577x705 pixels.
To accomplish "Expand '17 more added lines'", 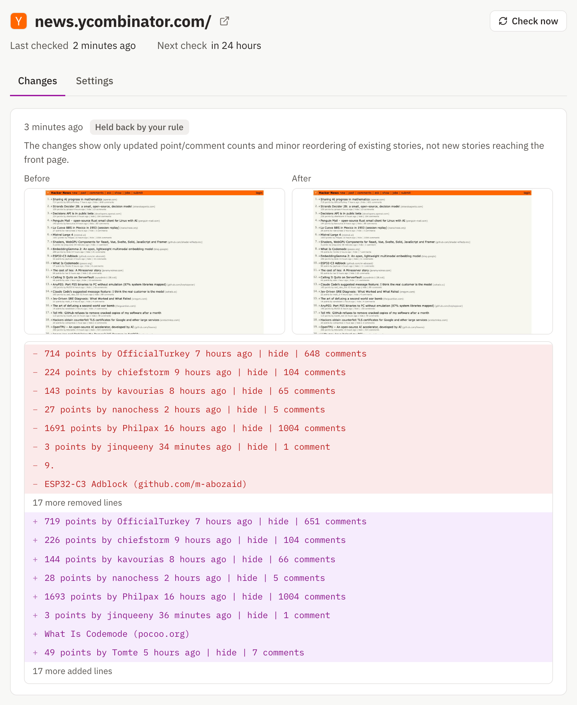I will point(72,671).
